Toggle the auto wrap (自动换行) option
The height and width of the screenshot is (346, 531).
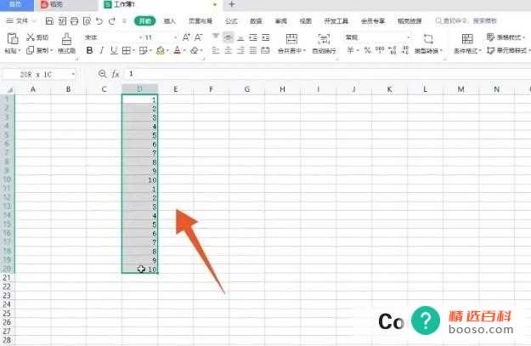[324, 43]
